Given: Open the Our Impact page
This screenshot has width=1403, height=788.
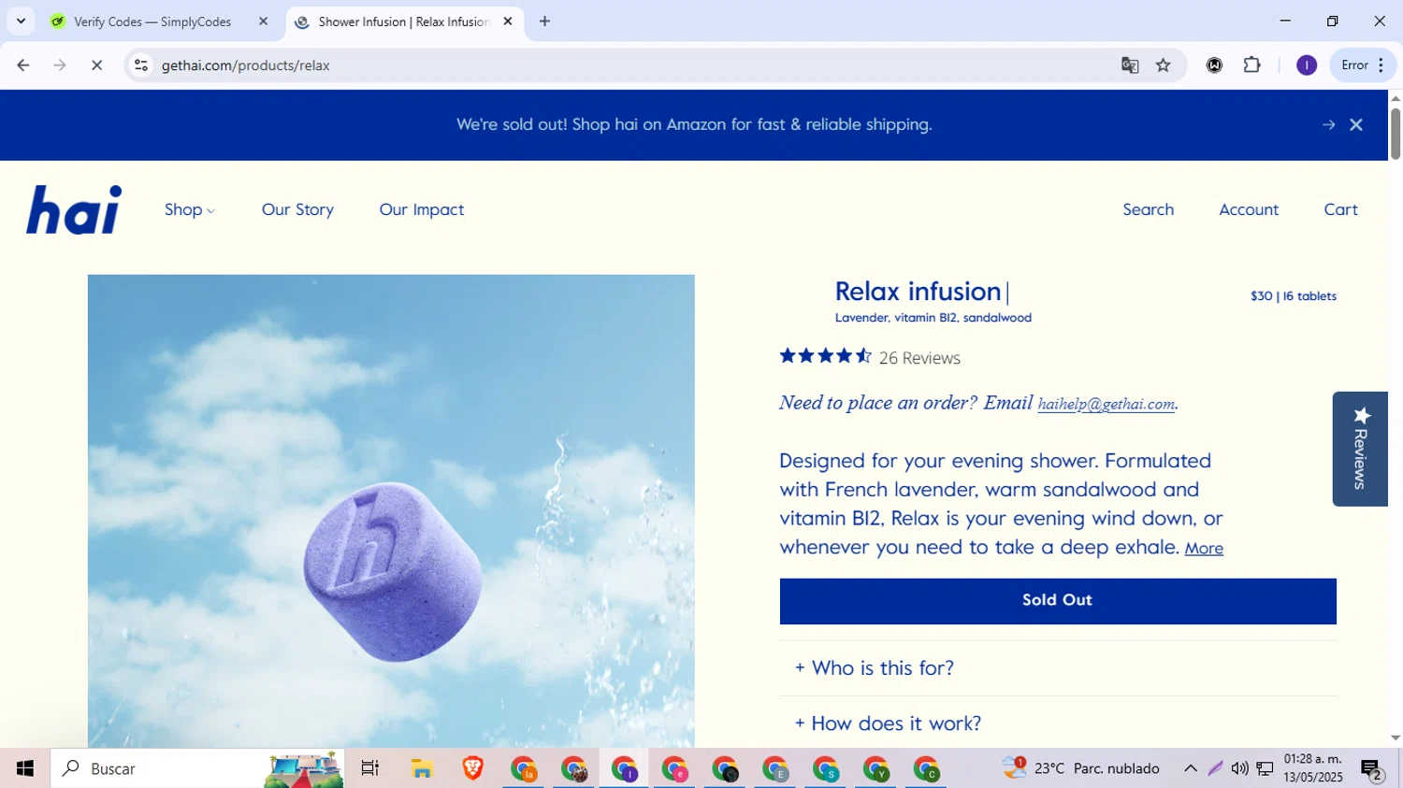Looking at the screenshot, I should click(x=422, y=209).
